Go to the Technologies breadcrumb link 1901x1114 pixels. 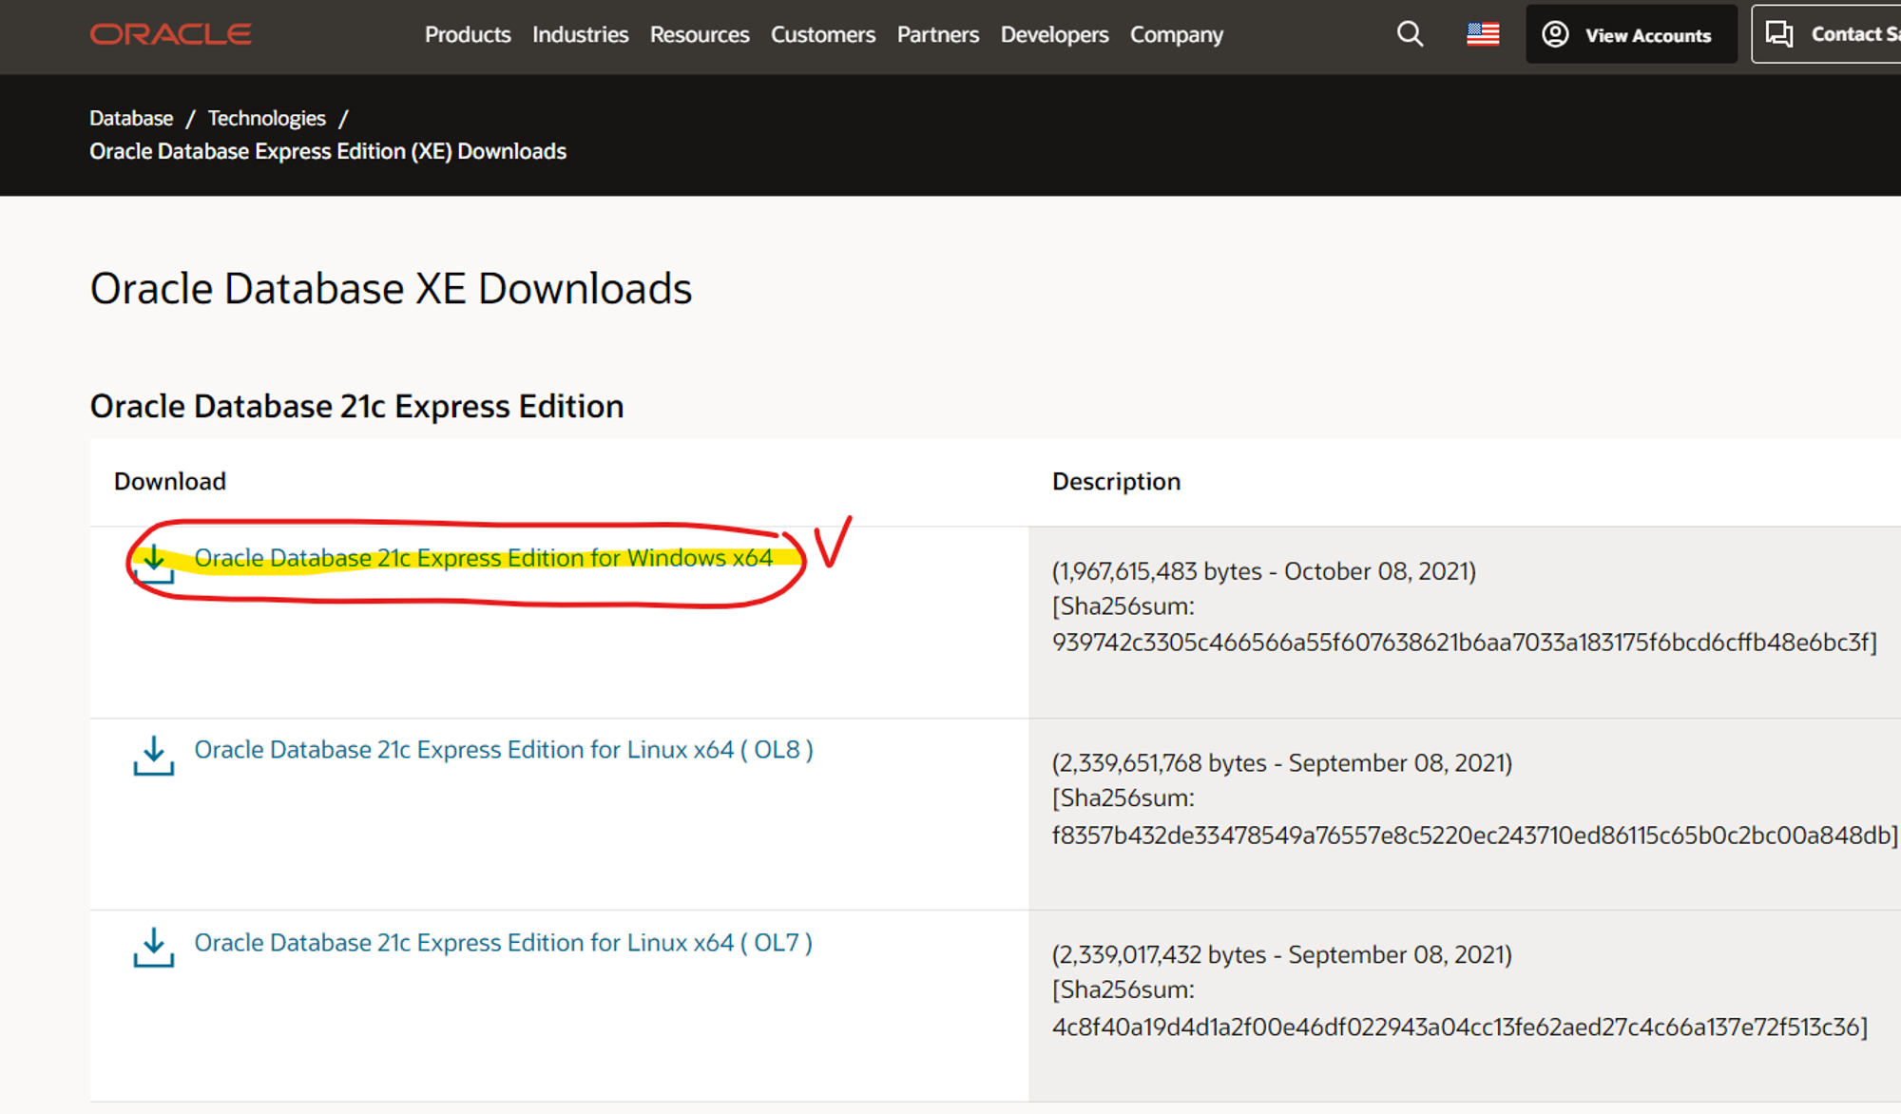[267, 118]
